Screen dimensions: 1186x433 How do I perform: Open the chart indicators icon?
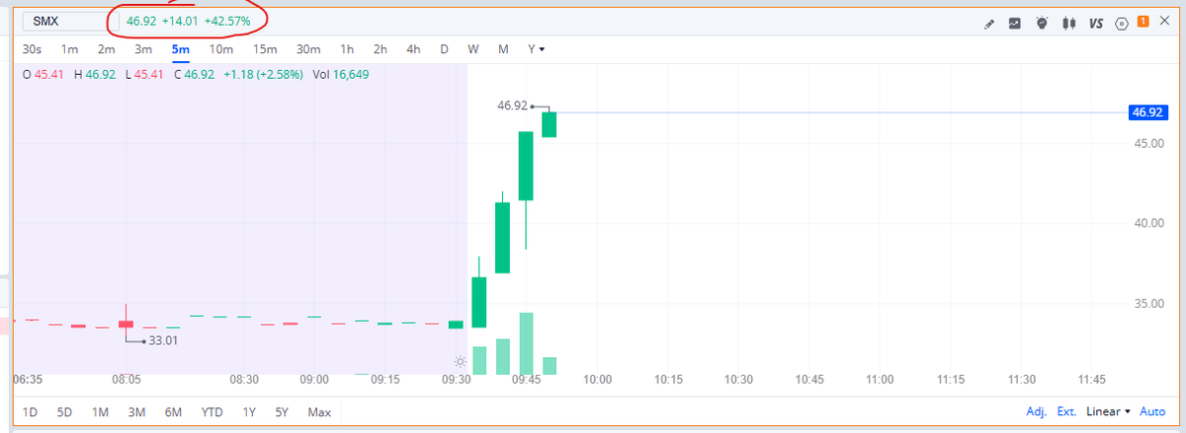[1015, 23]
